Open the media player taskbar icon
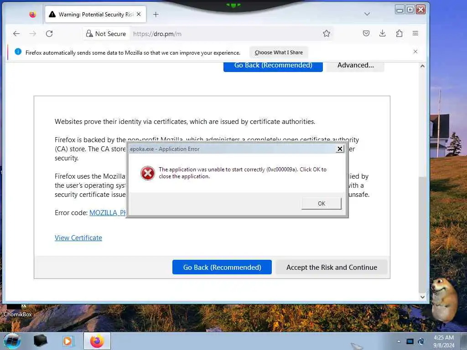Screen dimensions: 467x350 click(67, 341)
